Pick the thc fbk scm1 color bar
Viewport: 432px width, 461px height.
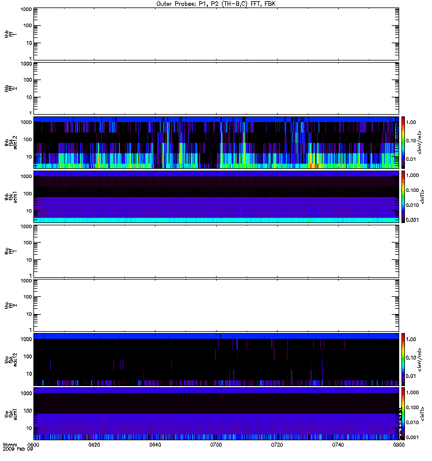[403, 414]
